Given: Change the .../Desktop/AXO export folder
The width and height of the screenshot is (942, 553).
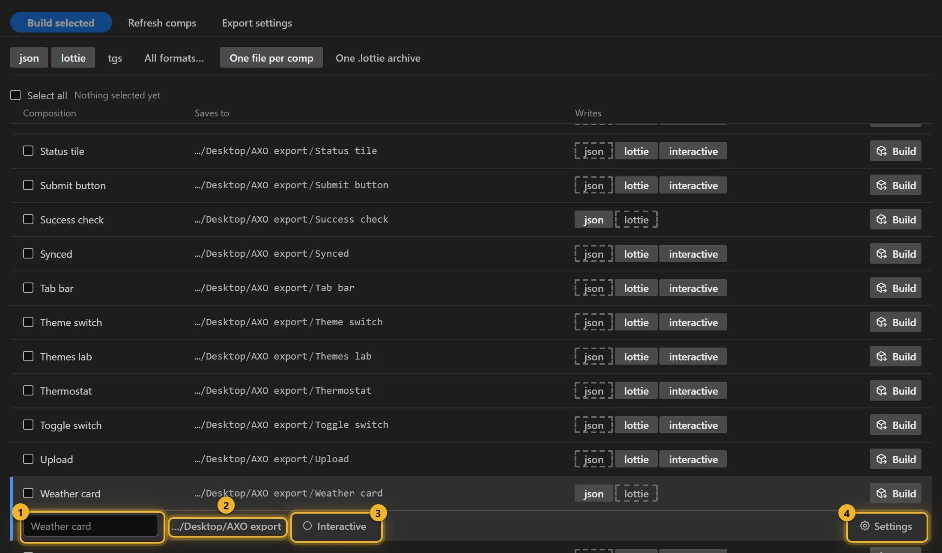Looking at the screenshot, I should (x=227, y=526).
